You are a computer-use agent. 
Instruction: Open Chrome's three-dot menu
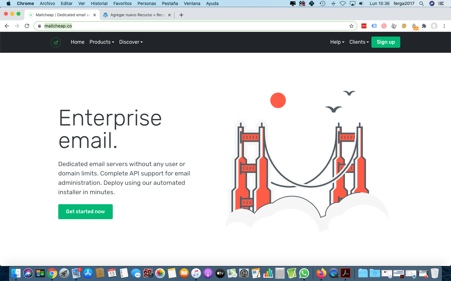tap(444, 26)
